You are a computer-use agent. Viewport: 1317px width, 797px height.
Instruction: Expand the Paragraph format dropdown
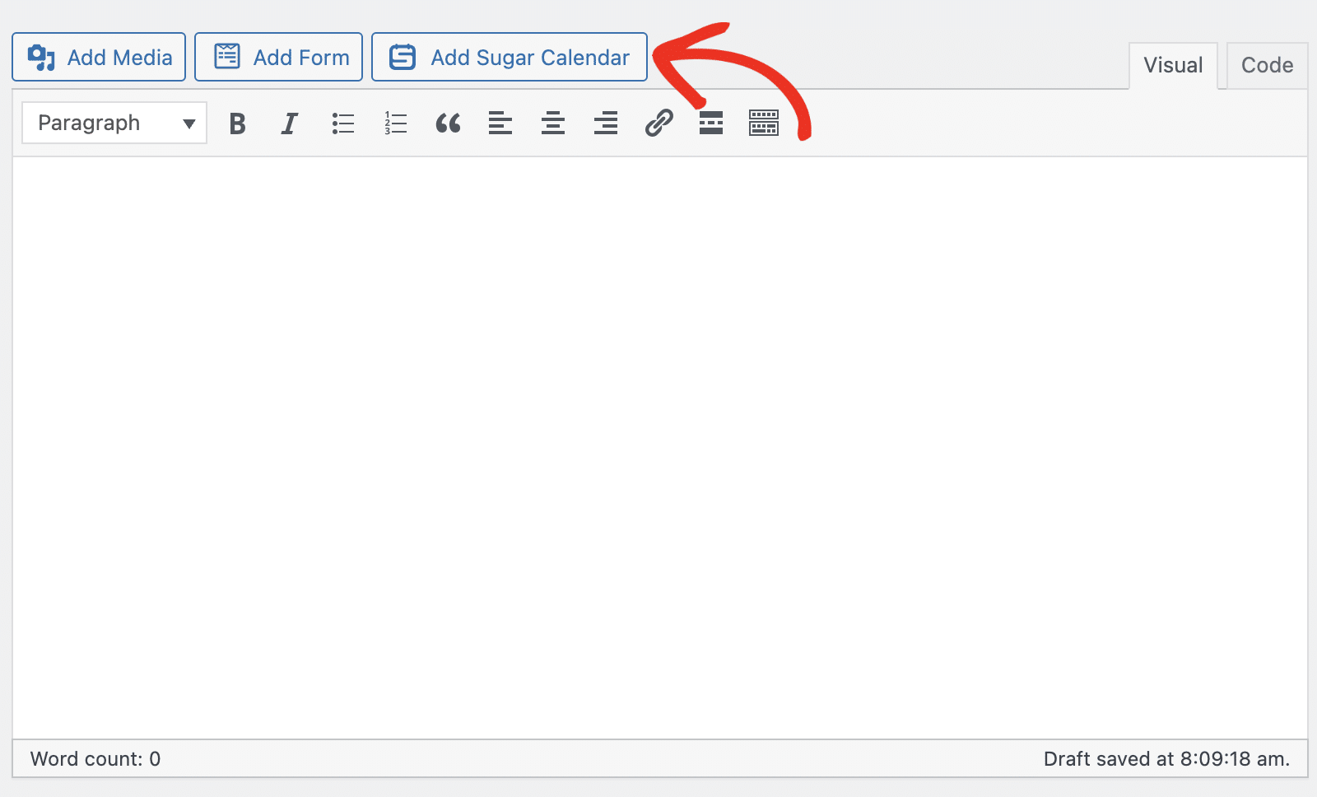coord(114,124)
